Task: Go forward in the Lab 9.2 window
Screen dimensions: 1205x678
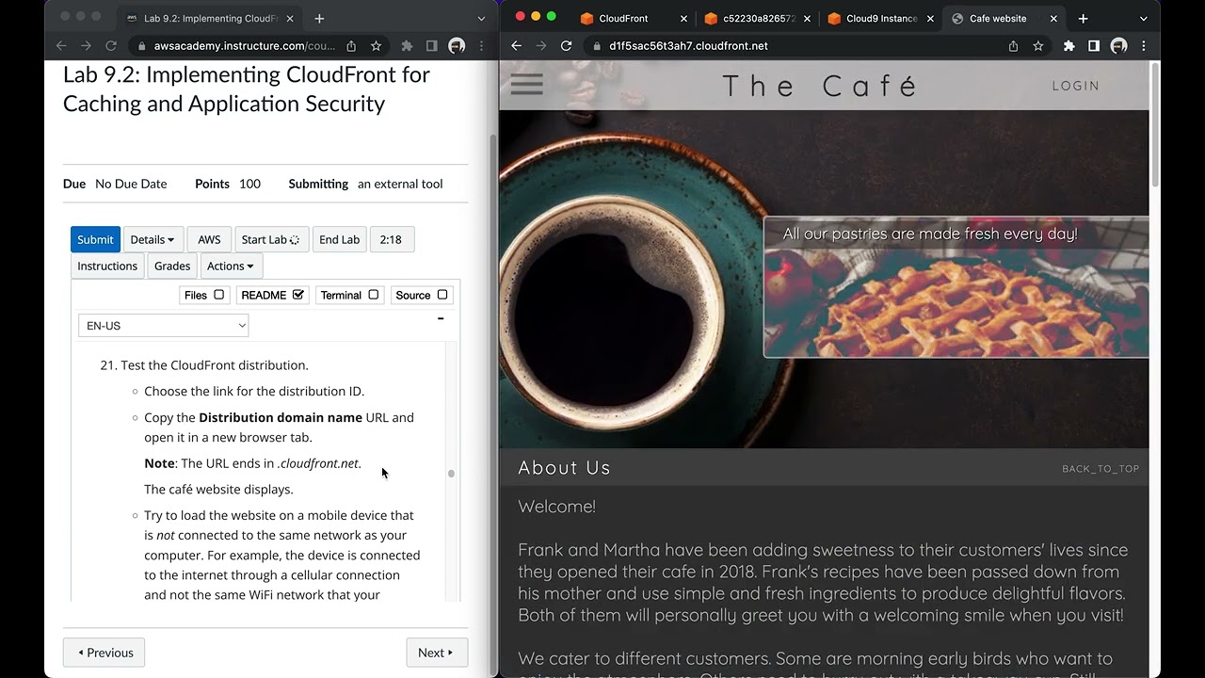Action: (x=86, y=45)
